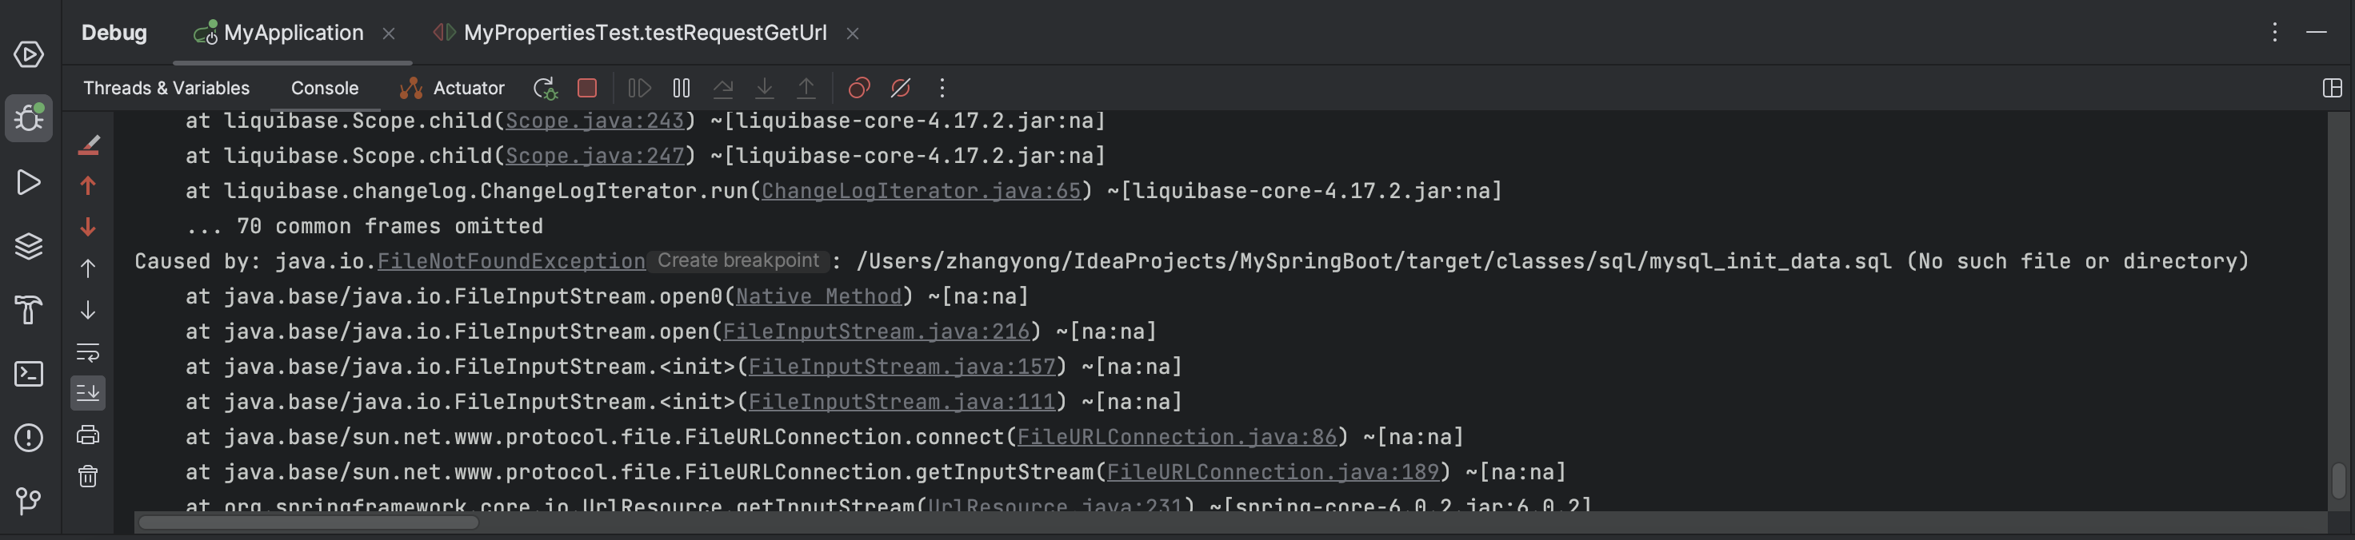This screenshot has height=540, width=2355.
Task: Open the View Breakpoints dialog
Action: (858, 89)
